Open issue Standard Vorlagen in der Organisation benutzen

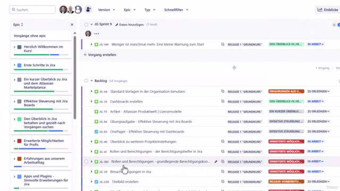click(x=148, y=92)
